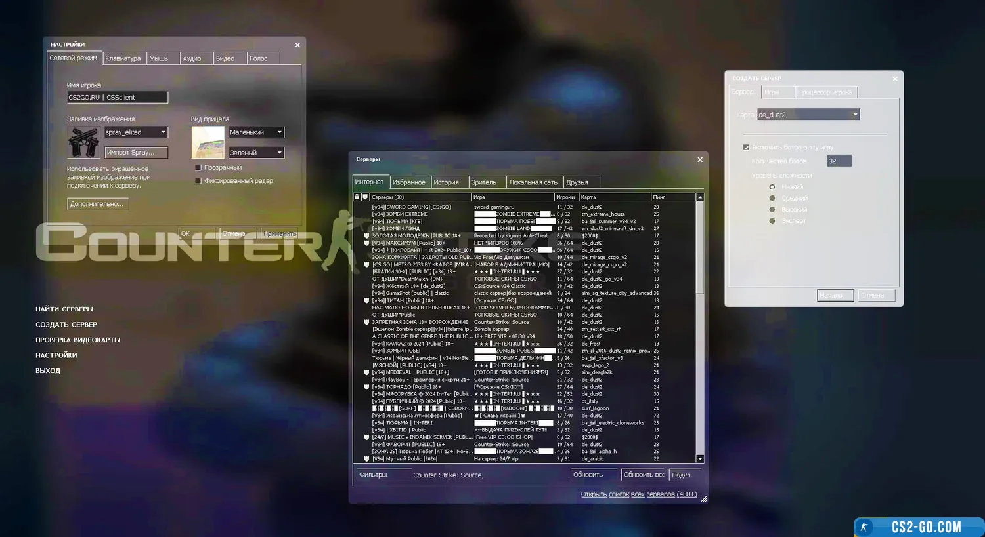Viewport: 985px width, 537px height.
Task: Expand the Зеленый crosshair color dropdown
Action: click(279, 153)
